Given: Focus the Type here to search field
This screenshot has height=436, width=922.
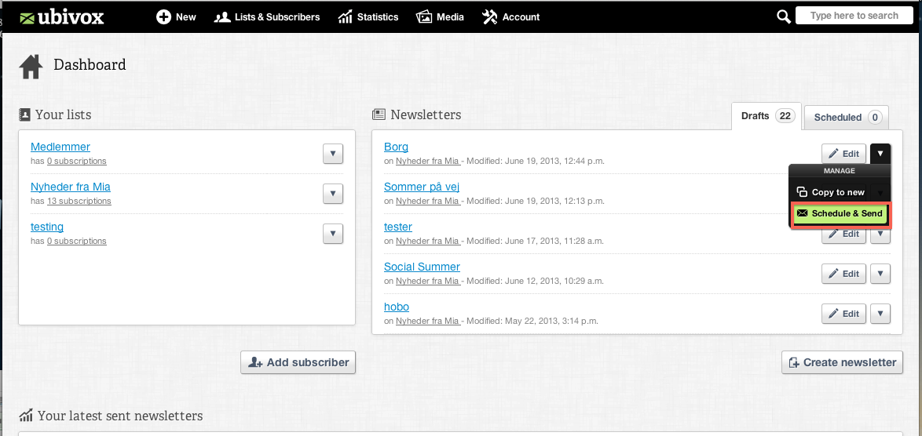Looking at the screenshot, I should [x=854, y=16].
